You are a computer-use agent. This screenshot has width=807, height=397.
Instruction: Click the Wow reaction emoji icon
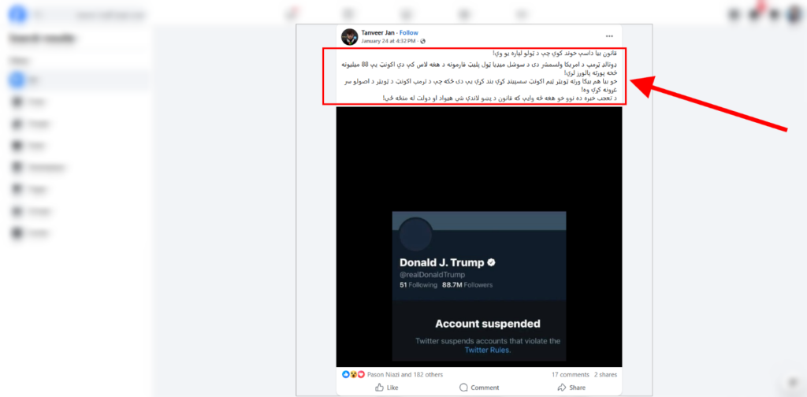354,374
